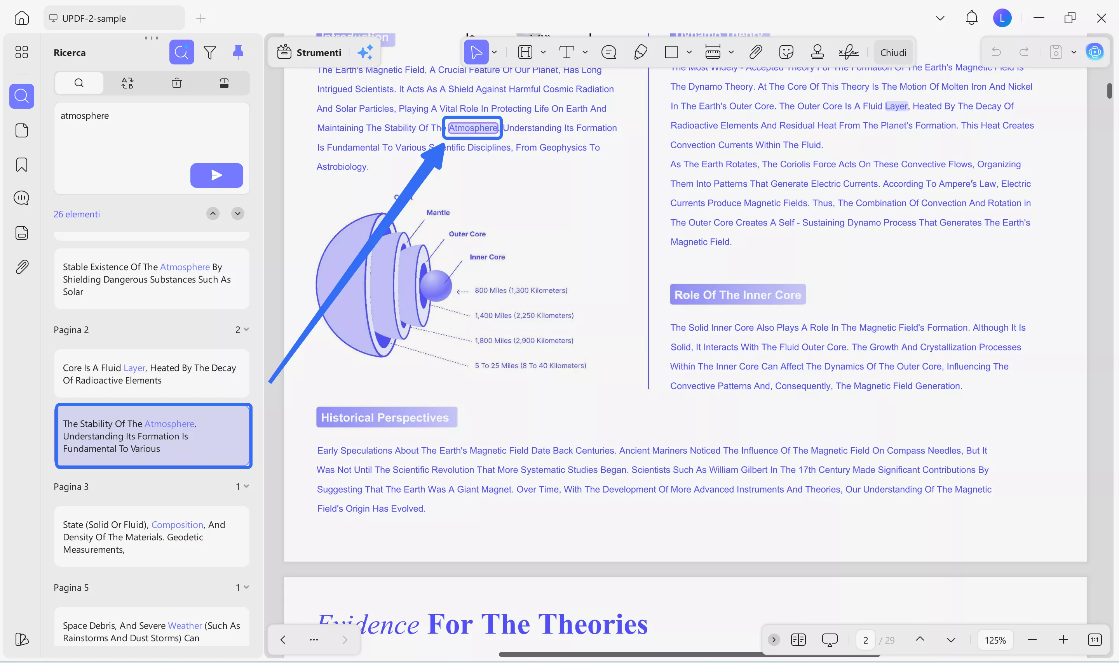Viewport: 1119px width, 663px height.
Task: Open the save icon dropdown
Action: coord(1075,52)
